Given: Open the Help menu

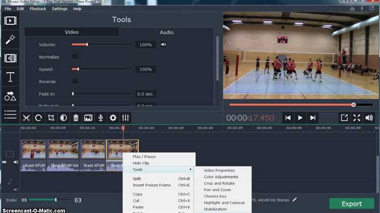Looking at the screenshot, I should tap(78, 9).
